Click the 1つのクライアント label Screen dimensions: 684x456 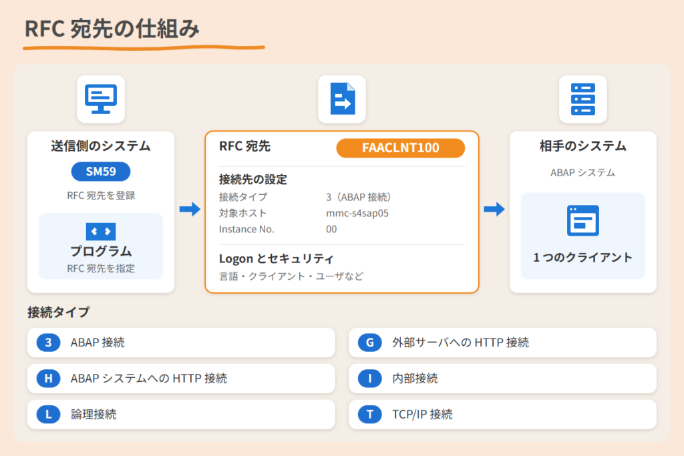582,258
